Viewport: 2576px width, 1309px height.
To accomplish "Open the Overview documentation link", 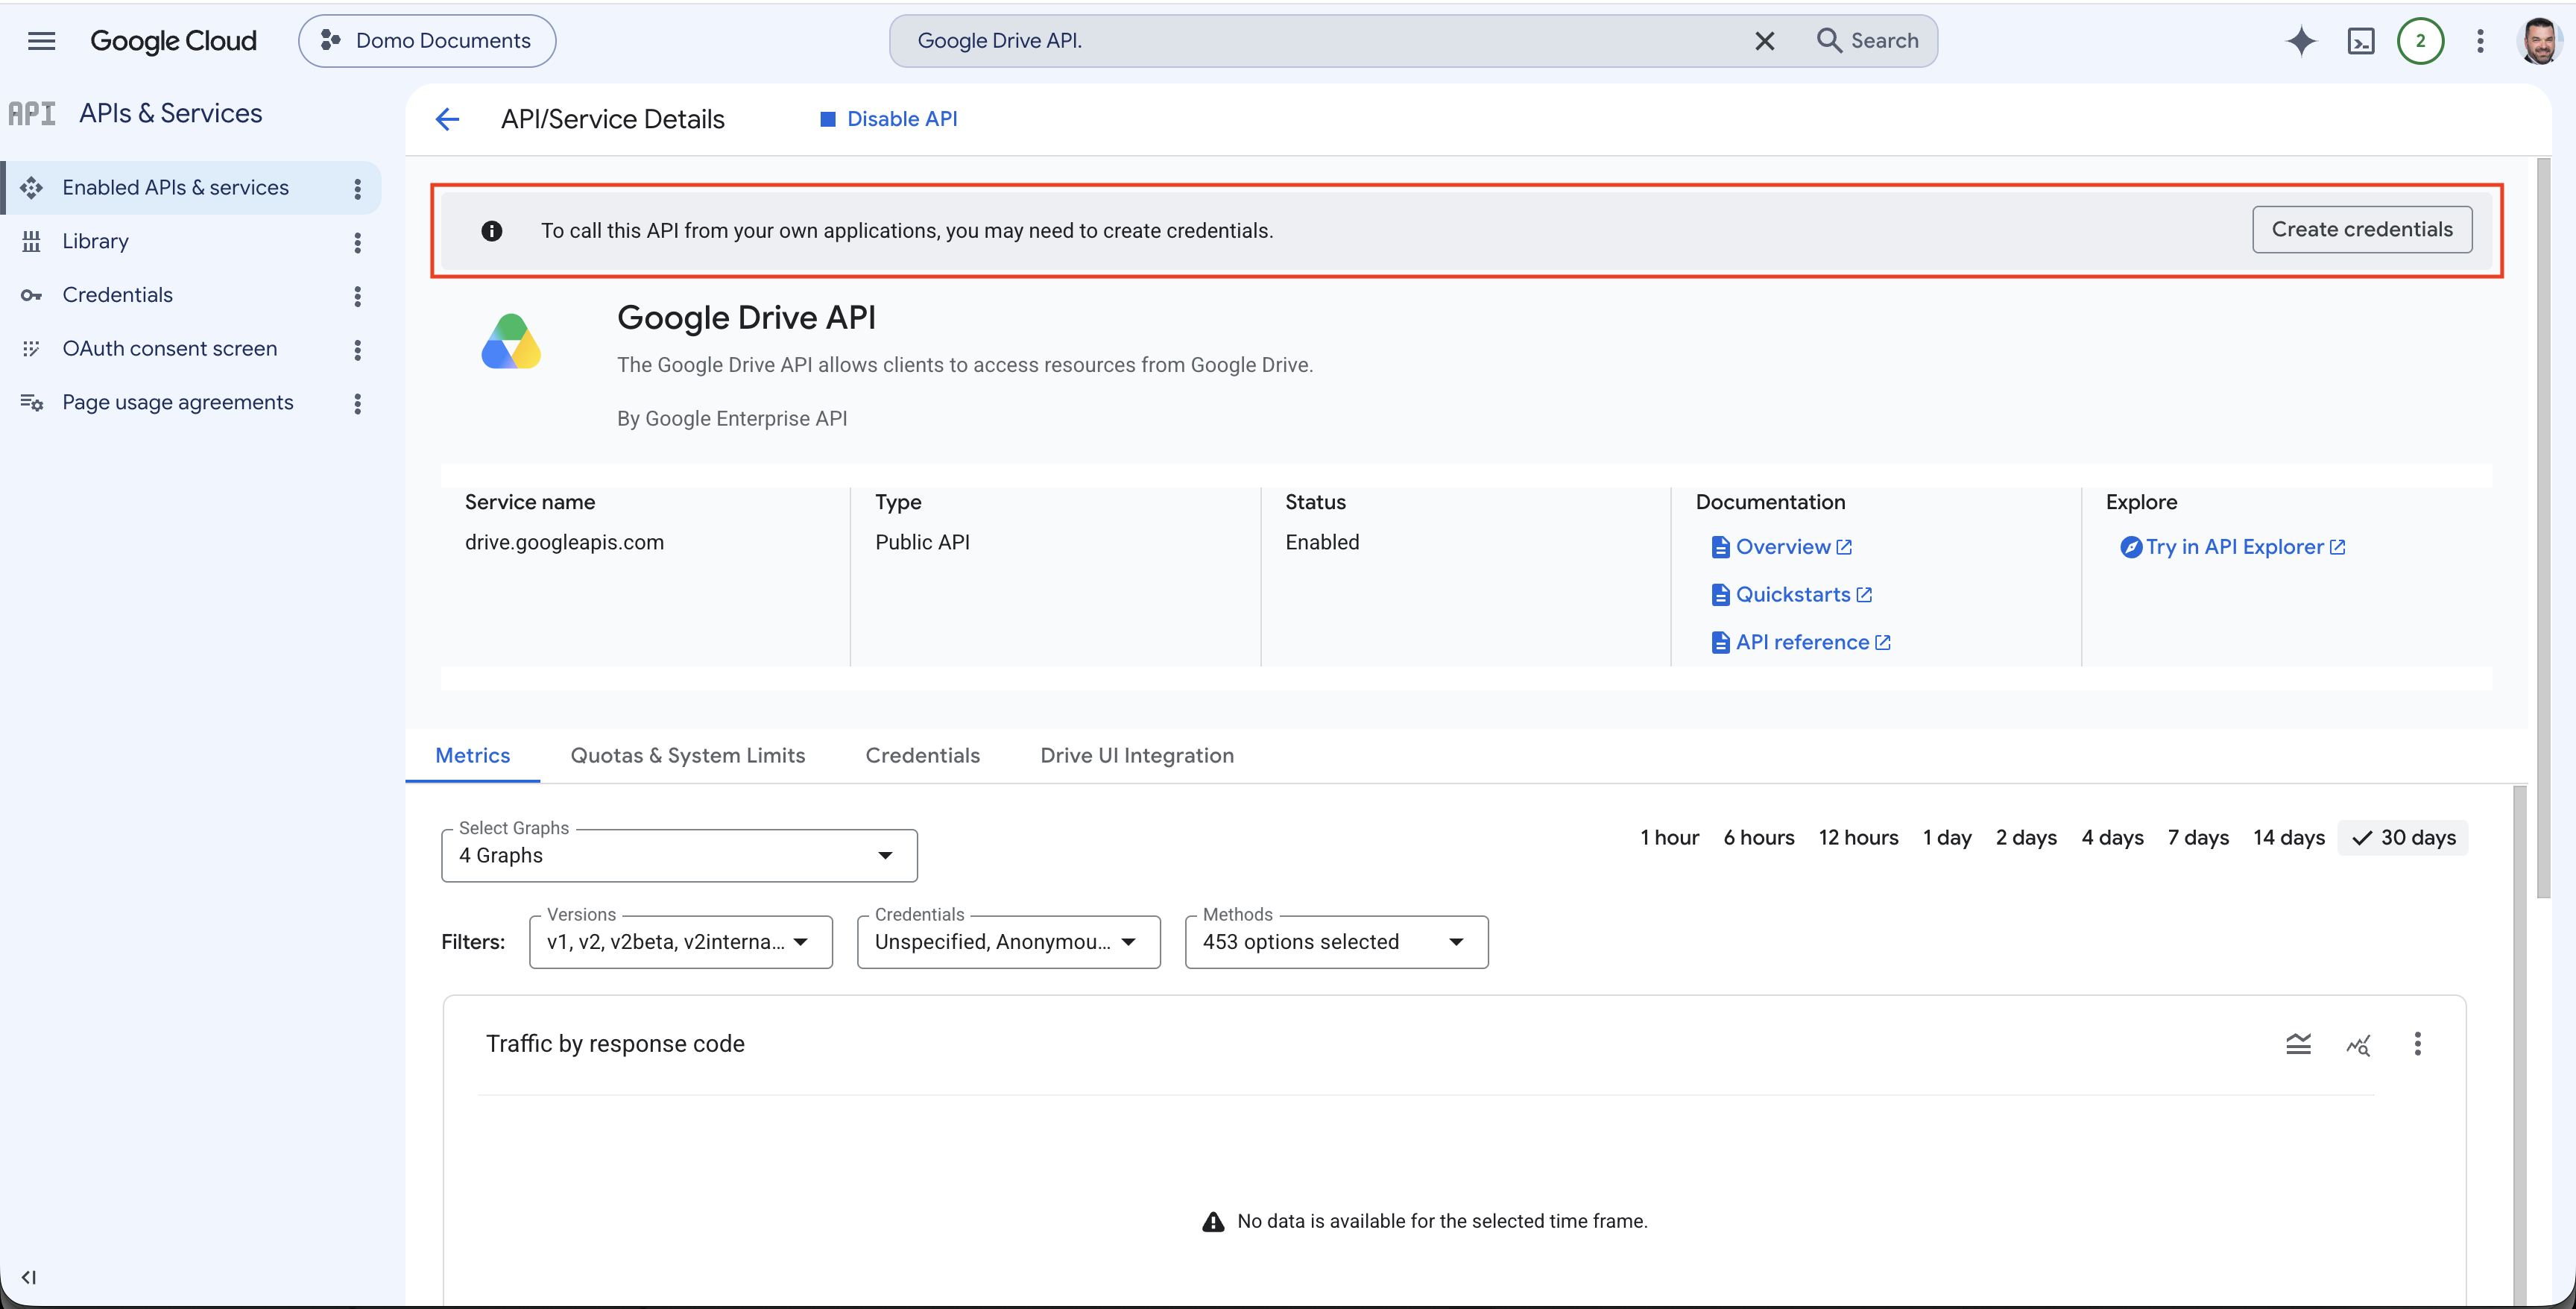I will (1782, 547).
